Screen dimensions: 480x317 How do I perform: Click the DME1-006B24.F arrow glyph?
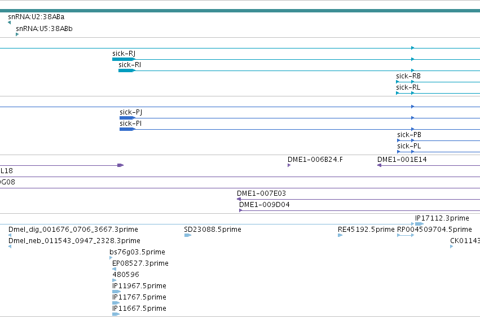pyautogui.click(x=289, y=165)
